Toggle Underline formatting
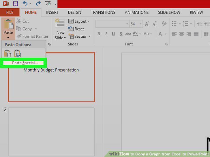This screenshot has width=210, height=157. (x=113, y=34)
